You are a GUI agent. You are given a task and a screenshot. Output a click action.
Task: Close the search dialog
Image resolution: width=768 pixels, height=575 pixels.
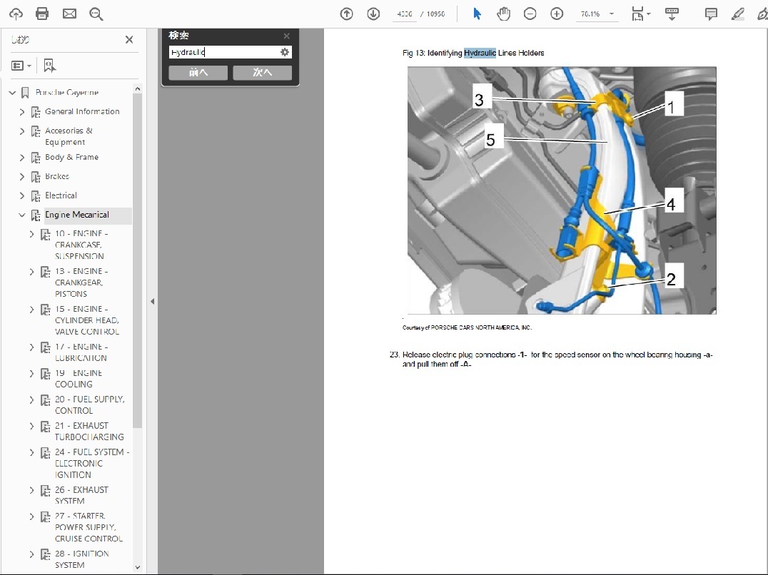point(286,36)
